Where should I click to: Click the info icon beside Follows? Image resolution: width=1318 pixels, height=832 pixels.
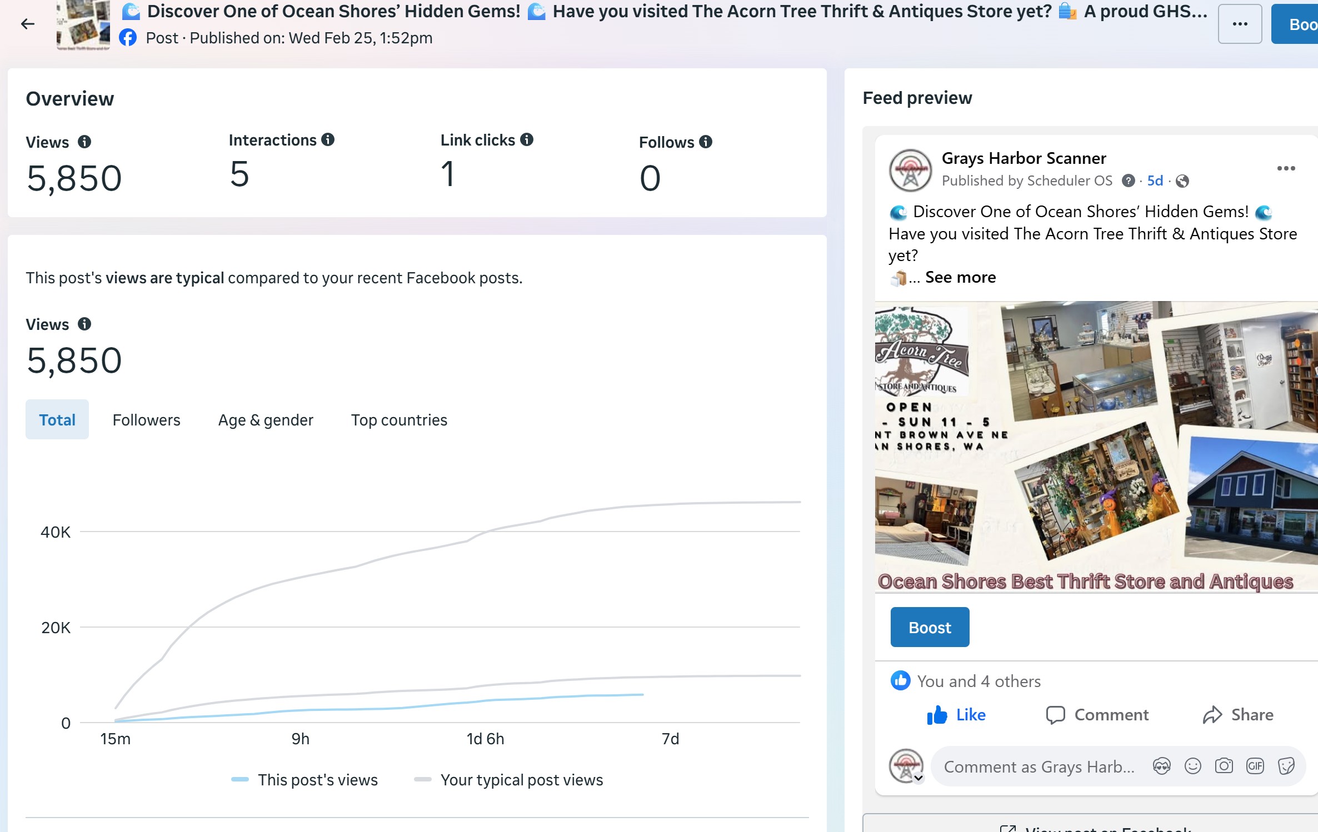point(706,142)
